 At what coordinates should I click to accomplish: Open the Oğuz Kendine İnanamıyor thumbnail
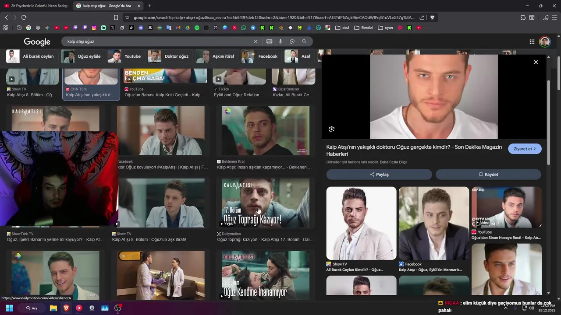tap(265, 275)
